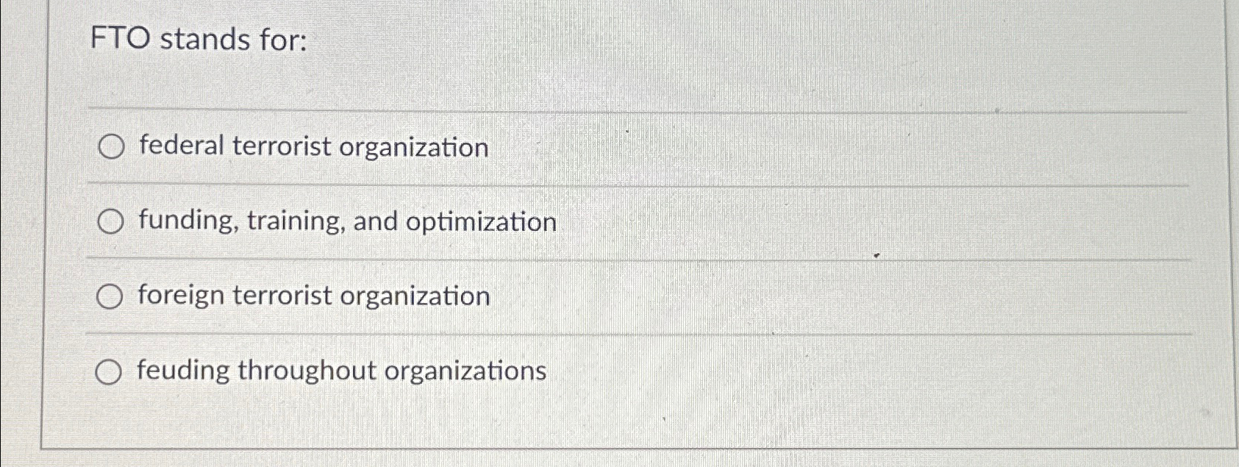This screenshot has height=467, width=1239.
Task: Select the 'foreign terrorist organization' radio button
Action: click(110, 296)
